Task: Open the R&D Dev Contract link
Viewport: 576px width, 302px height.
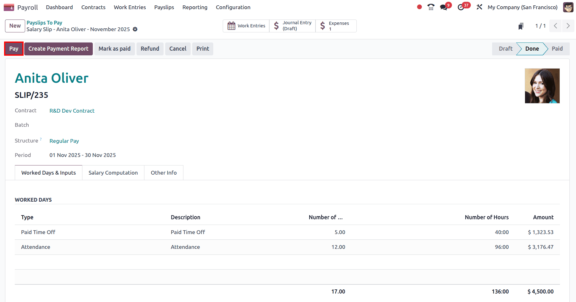Action: pos(72,110)
